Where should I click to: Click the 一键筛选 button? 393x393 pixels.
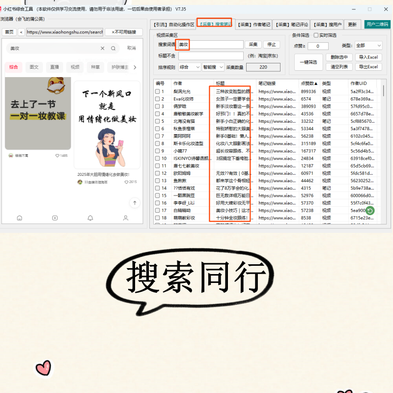point(308,62)
